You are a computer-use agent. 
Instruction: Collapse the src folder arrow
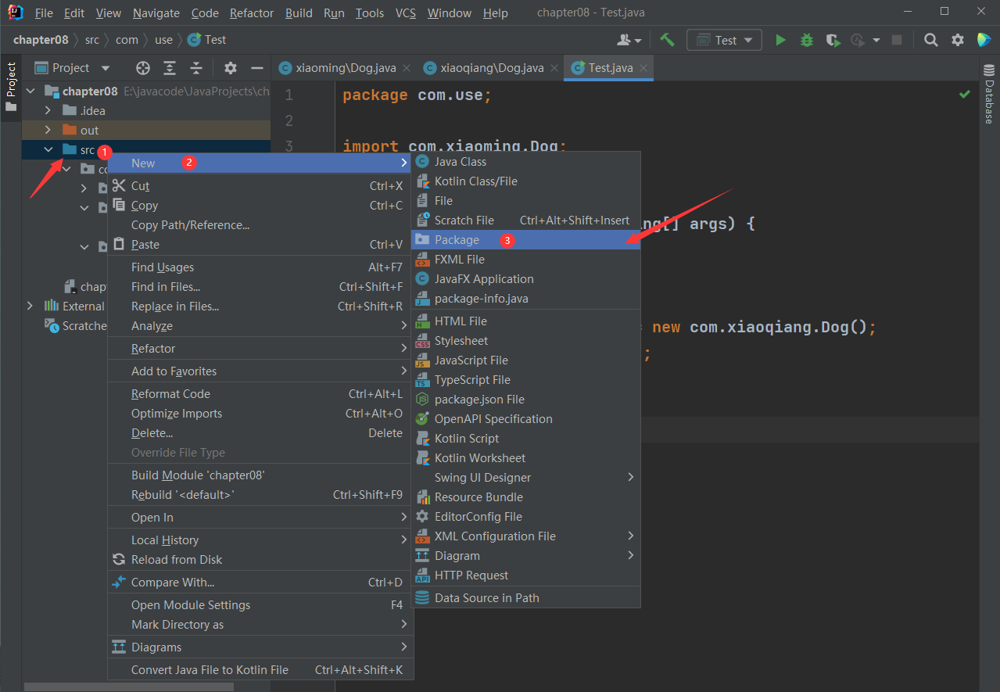[x=48, y=149]
